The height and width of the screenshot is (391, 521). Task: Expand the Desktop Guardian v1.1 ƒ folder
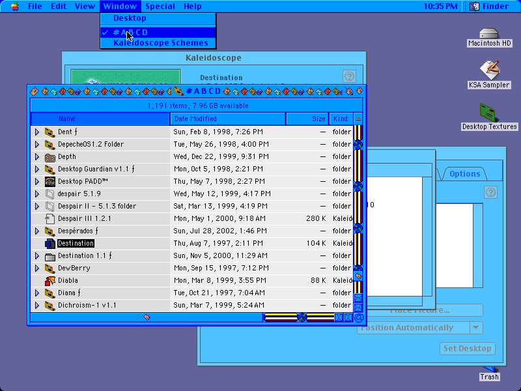pyautogui.click(x=37, y=169)
